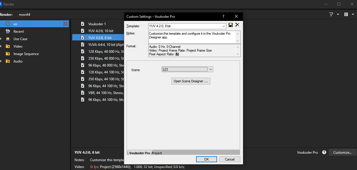This screenshot has height=170, width=357.
Task: Click Cancel in Custom Settings dialog
Action: coord(229,159)
